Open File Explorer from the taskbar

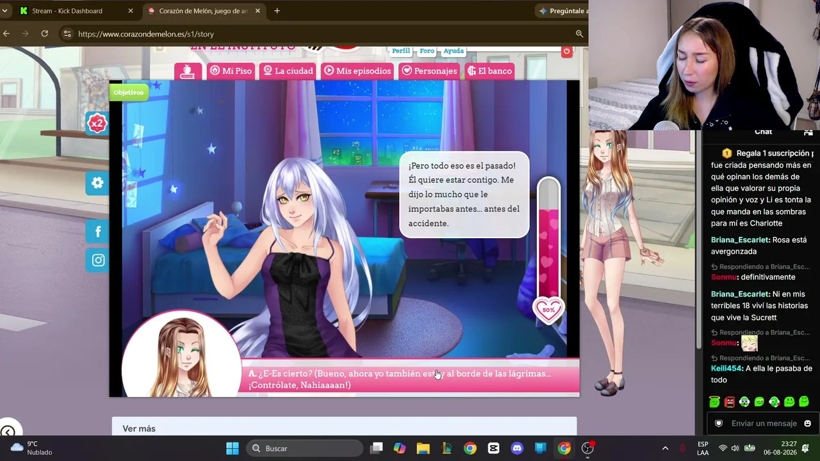[x=423, y=448]
